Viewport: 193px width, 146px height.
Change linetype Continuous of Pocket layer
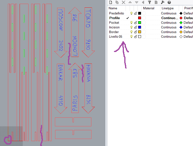pyautogui.click(x=169, y=23)
